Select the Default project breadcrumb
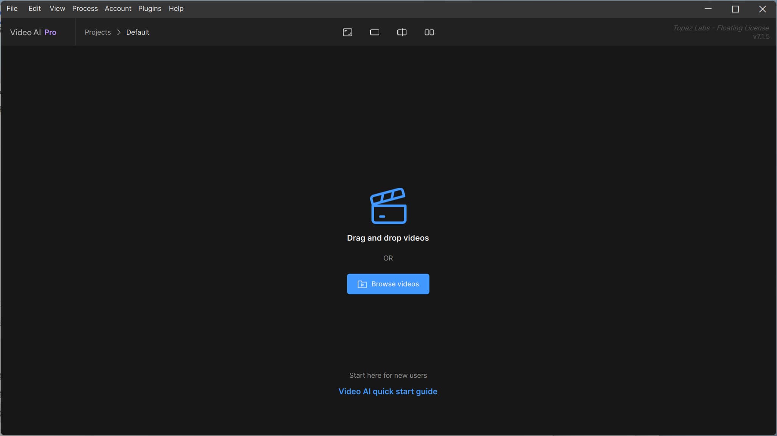 point(137,32)
